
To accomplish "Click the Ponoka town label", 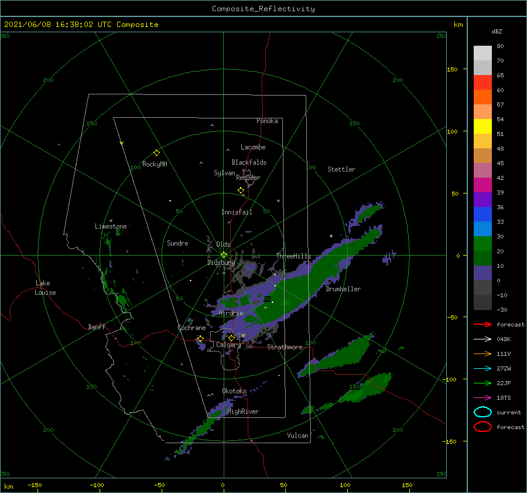I will click(267, 121).
